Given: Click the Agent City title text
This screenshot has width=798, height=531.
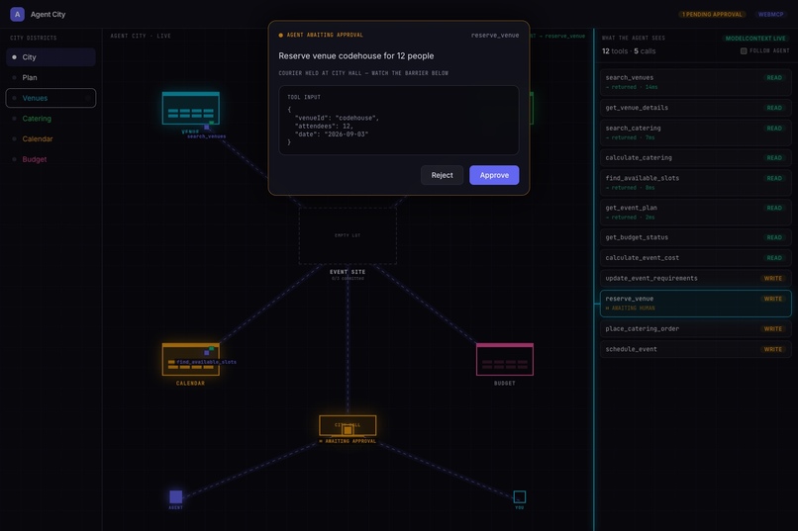Looking at the screenshot, I should pos(48,14).
